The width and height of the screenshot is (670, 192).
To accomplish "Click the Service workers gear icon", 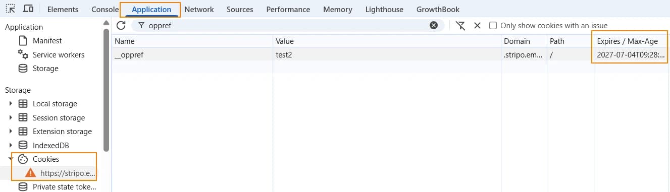I will [23, 54].
